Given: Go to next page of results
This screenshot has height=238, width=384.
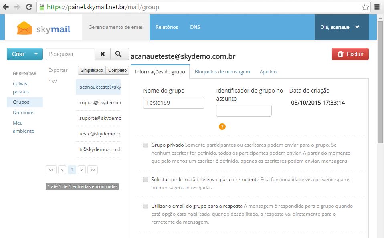Looking at the screenshot, I should [81, 170].
